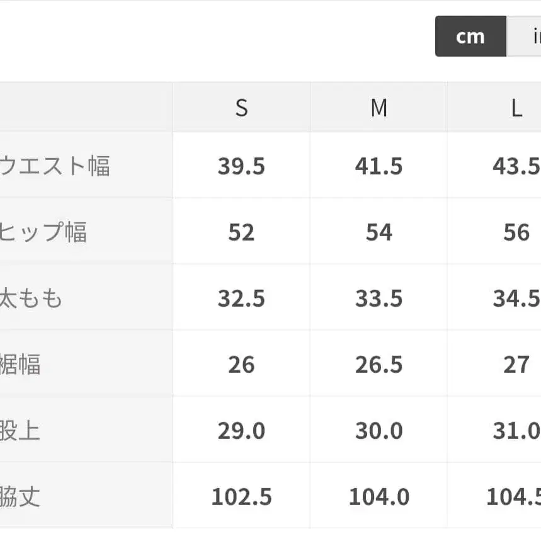This screenshot has height=541, width=541.
Task: Select the 股上 row label
Action: 25,430
